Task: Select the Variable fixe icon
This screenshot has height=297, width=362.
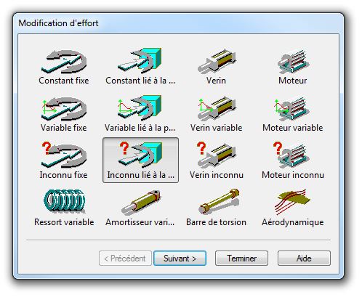Action: pos(64,109)
